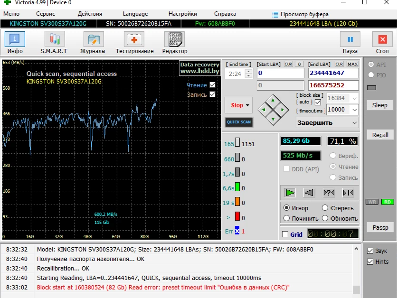This screenshot has height=298, width=397.
Task: Click the down arrow in diamond navigator
Action: click(273, 119)
